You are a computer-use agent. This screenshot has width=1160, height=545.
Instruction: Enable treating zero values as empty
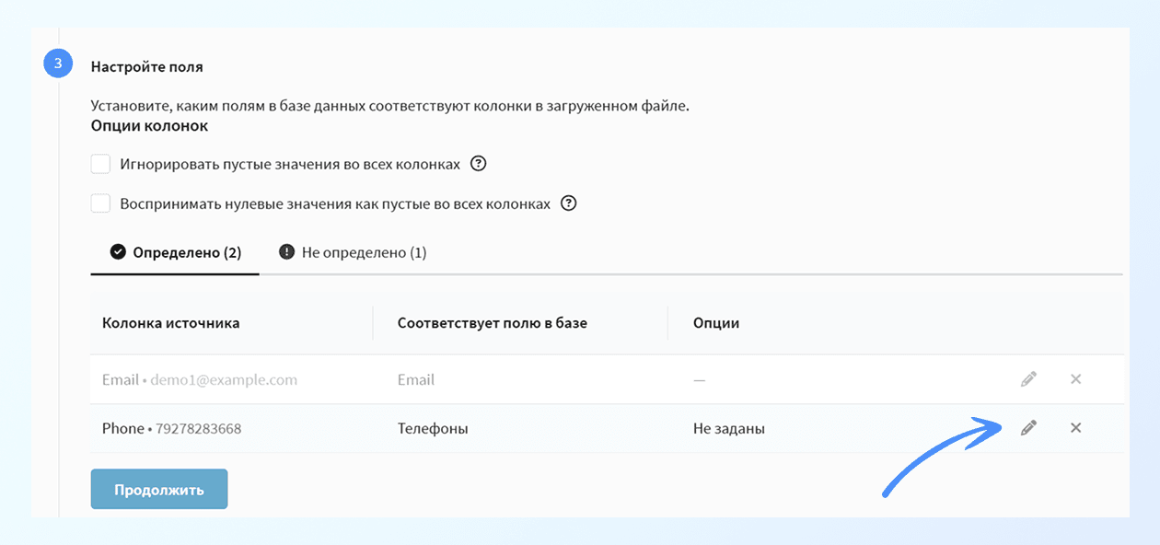(x=100, y=203)
